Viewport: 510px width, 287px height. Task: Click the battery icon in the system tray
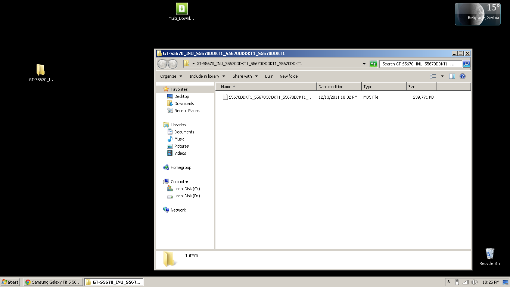pyautogui.click(x=457, y=282)
